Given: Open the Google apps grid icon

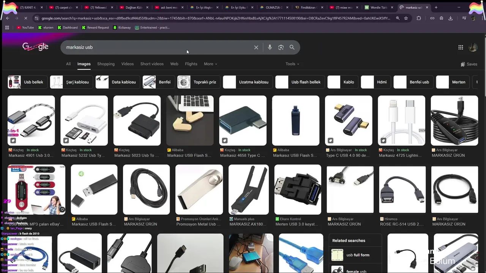Looking at the screenshot, I should [461, 47].
